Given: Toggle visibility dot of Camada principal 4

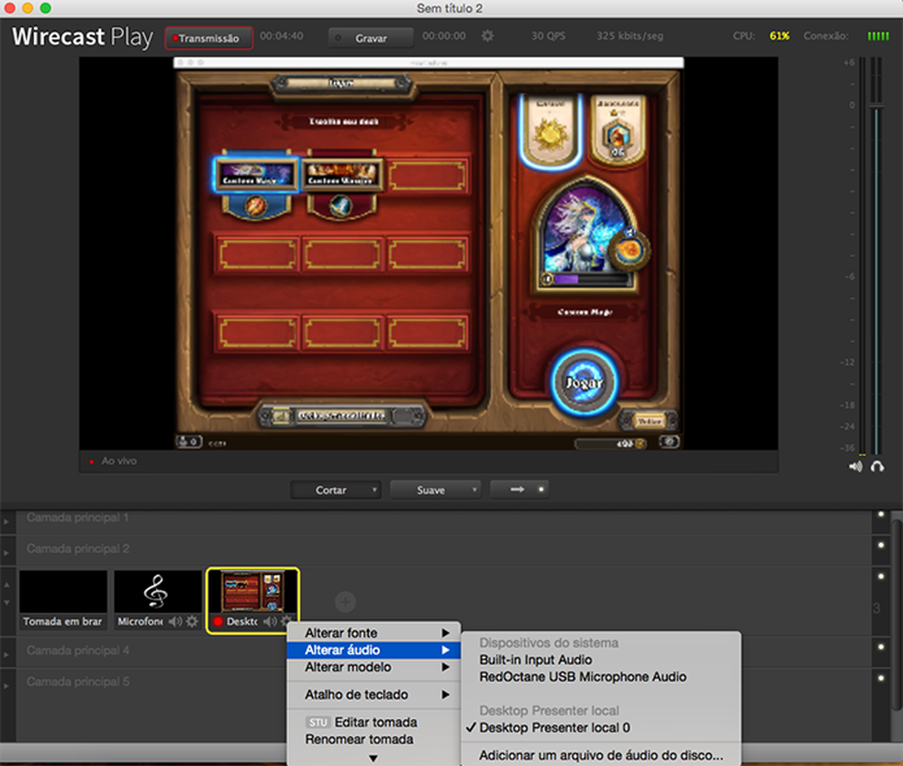Looking at the screenshot, I should (x=881, y=647).
